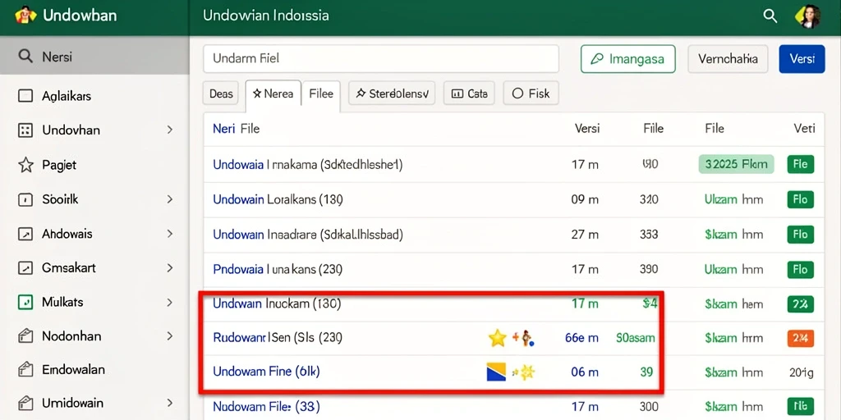Click the Undowban logo icon
Image resolution: width=841 pixels, height=420 pixels.
25,15
